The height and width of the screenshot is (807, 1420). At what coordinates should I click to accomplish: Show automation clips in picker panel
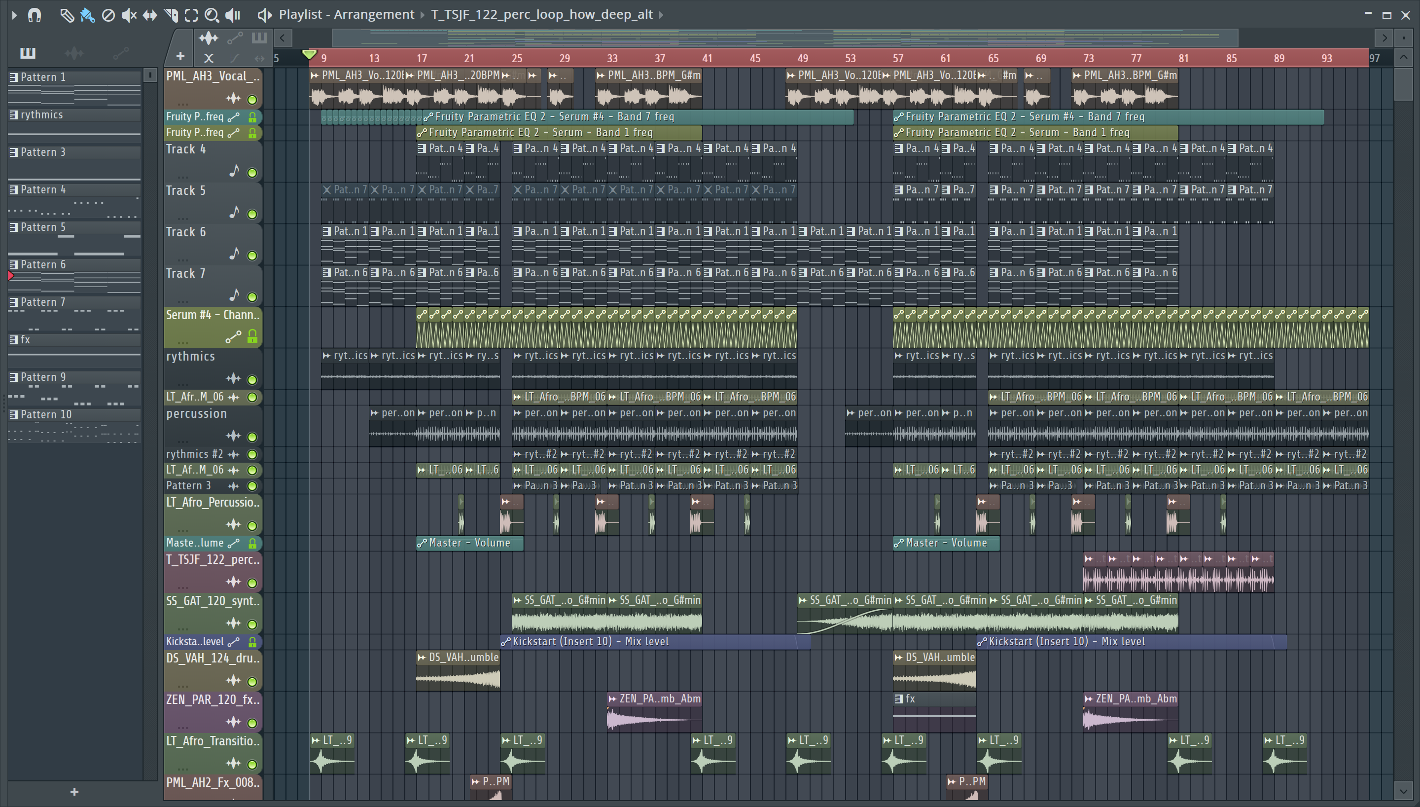121,53
